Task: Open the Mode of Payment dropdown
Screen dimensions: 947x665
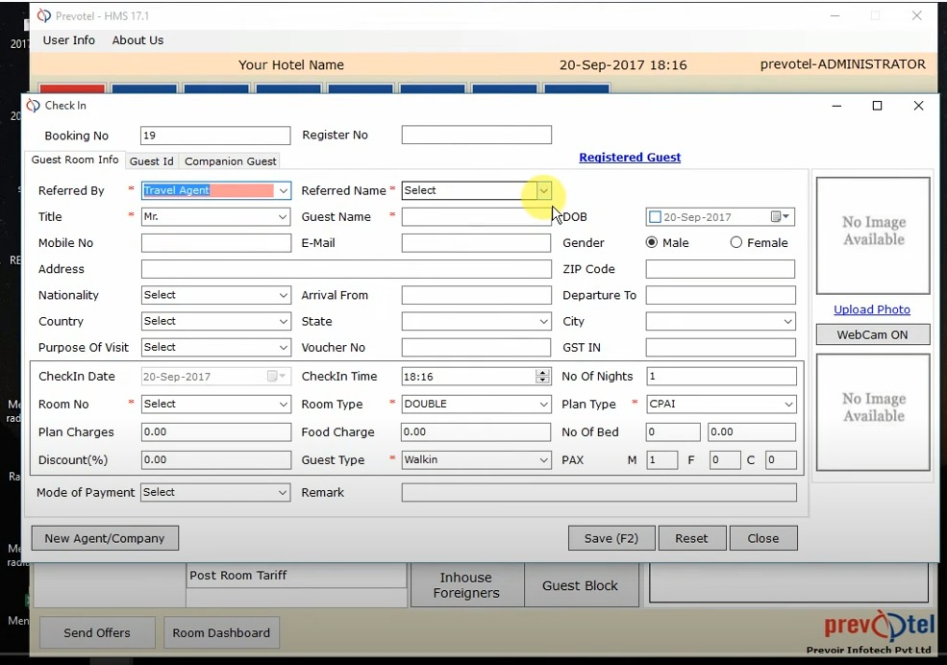Action: pos(283,493)
